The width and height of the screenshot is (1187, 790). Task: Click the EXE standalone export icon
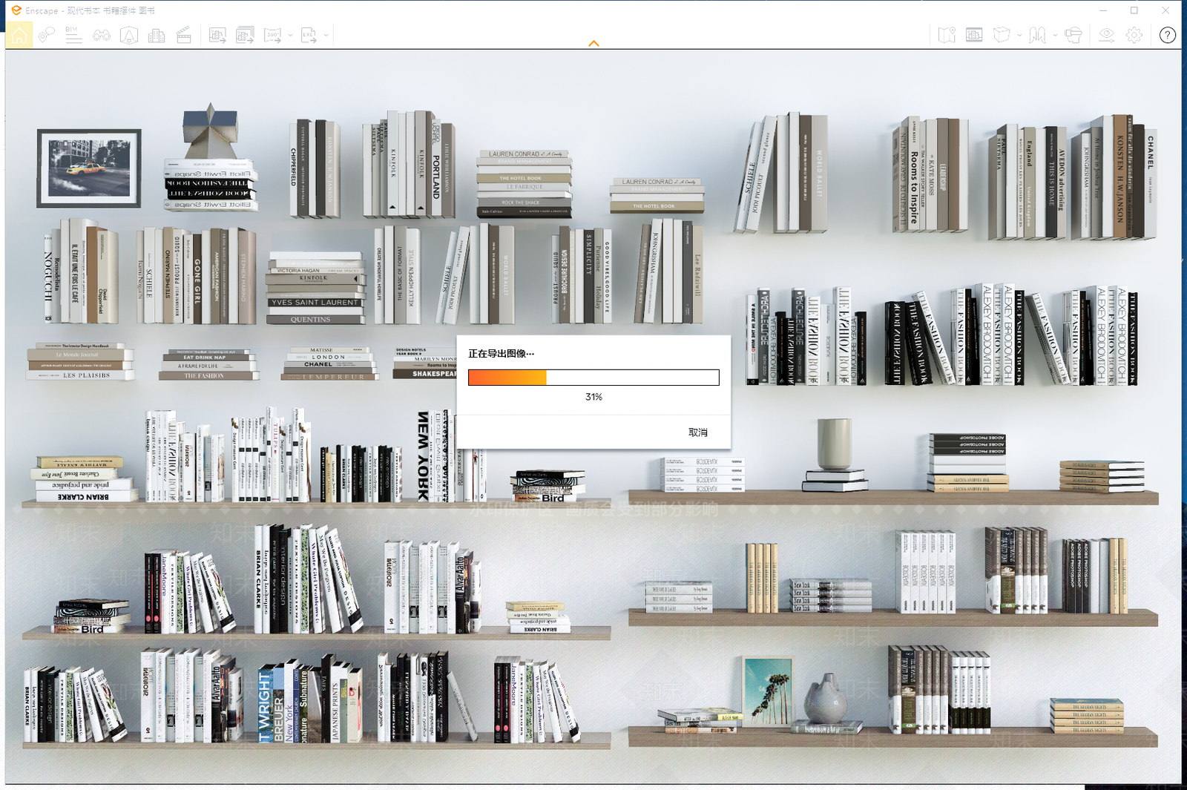click(x=309, y=35)
